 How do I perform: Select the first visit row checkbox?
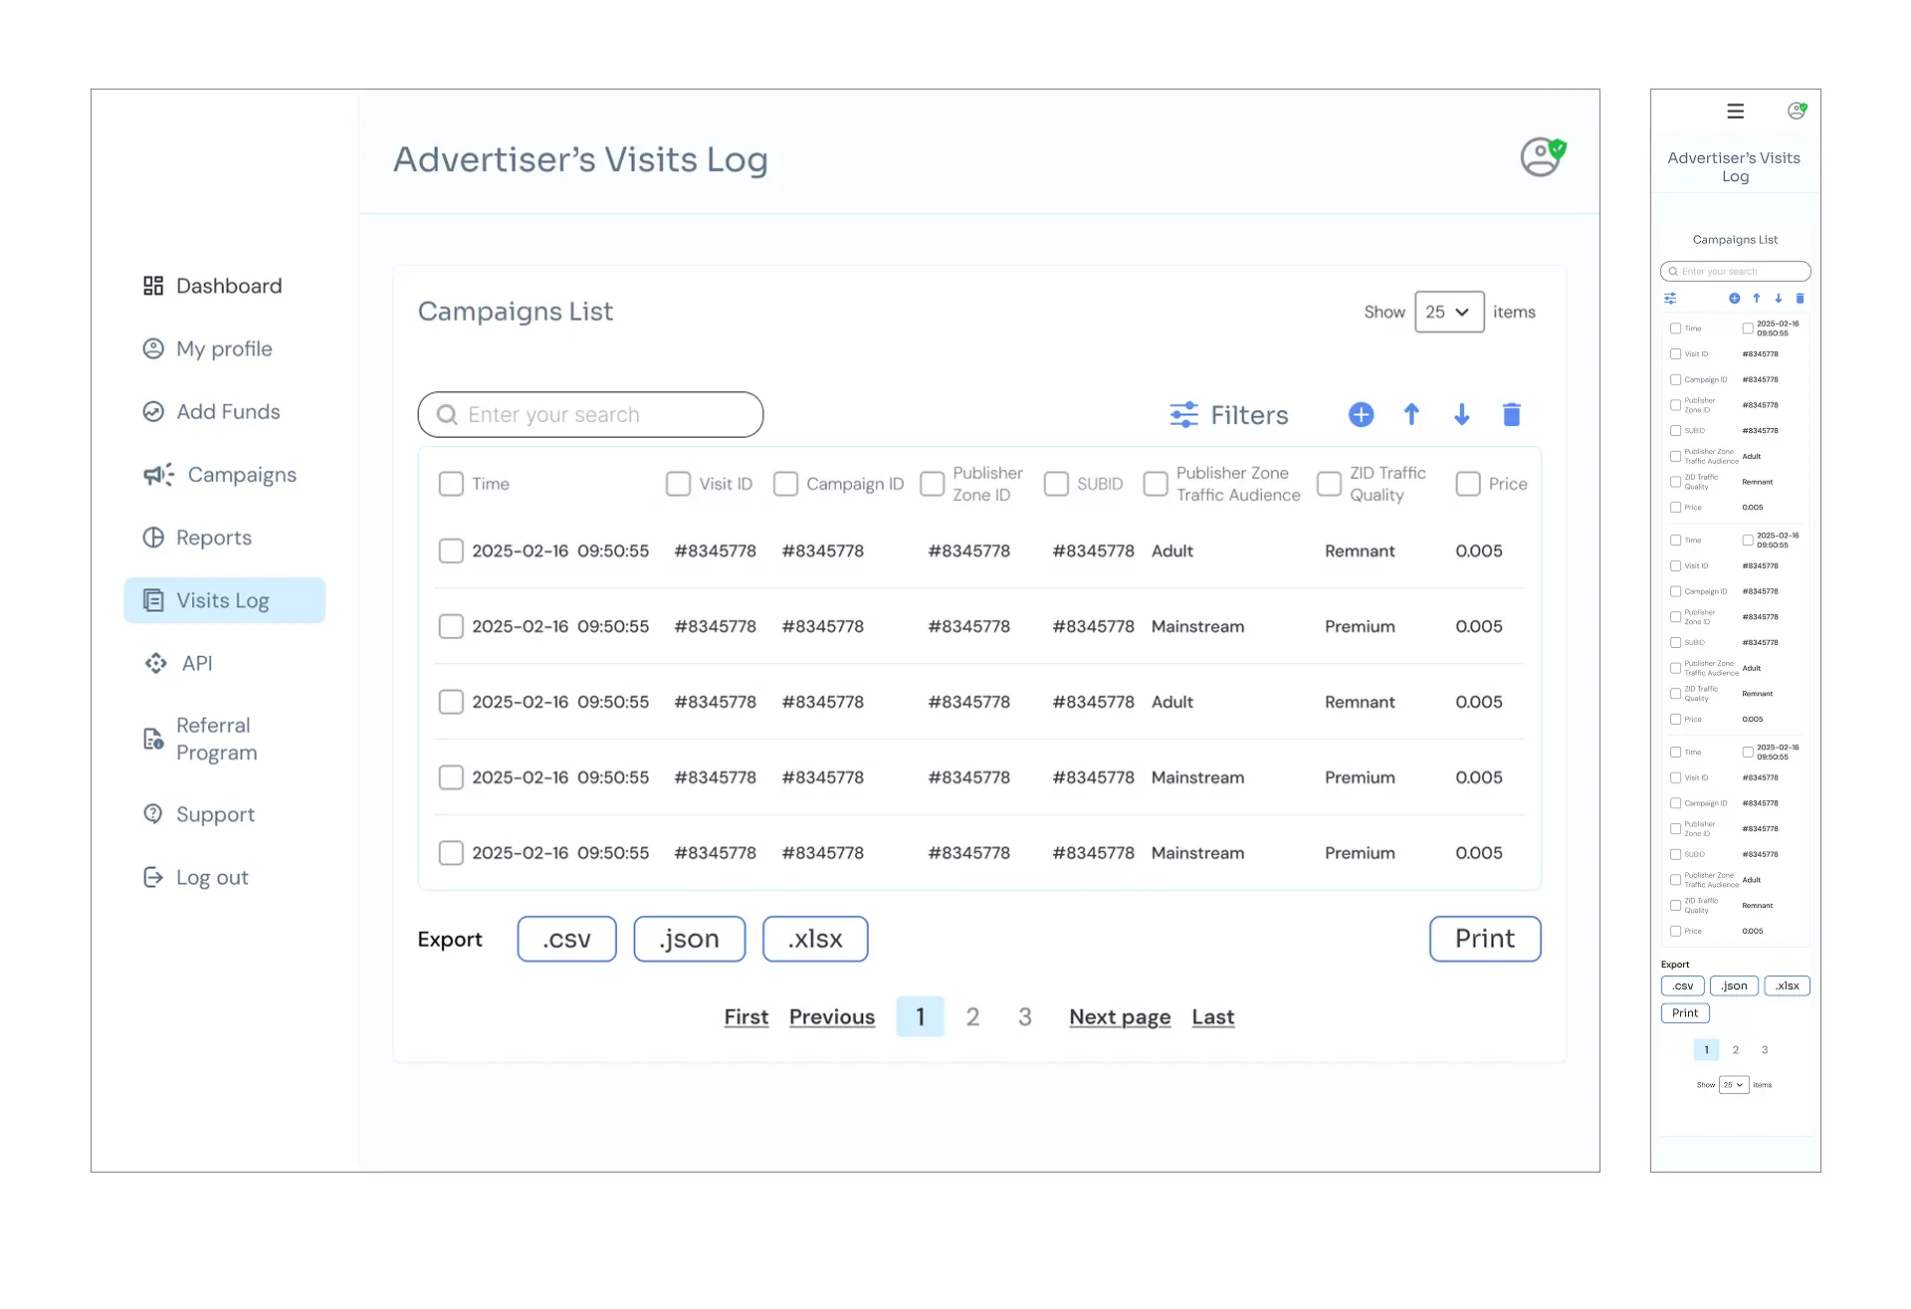point(451,550)
